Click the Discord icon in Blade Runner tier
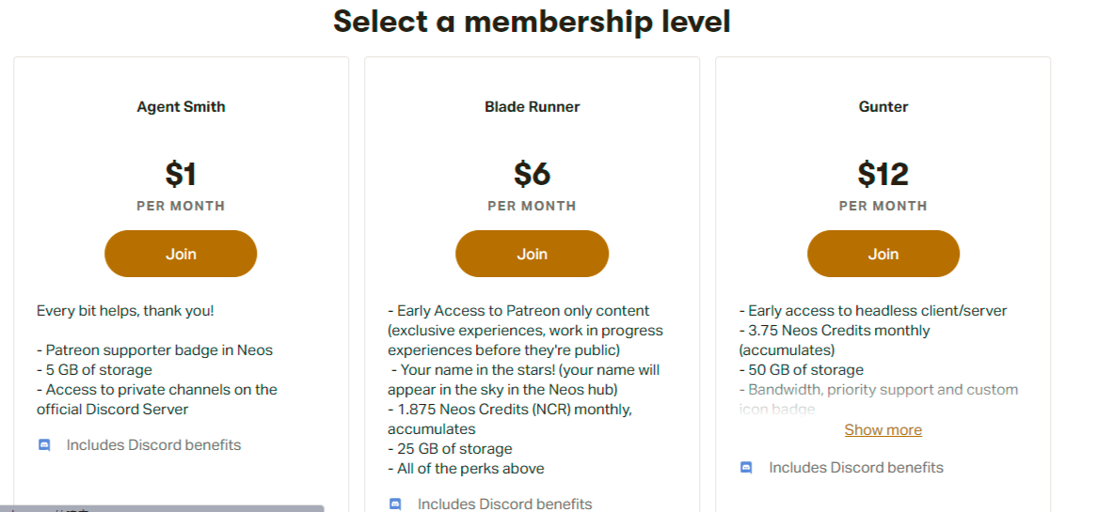This screenshot has height=512, width=1097. tap(395, 504)
